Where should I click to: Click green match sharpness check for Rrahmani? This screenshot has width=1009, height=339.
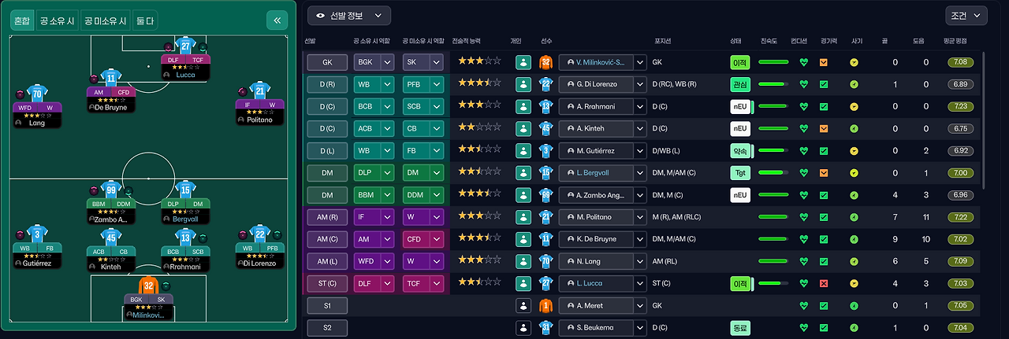tap(824, 106)
